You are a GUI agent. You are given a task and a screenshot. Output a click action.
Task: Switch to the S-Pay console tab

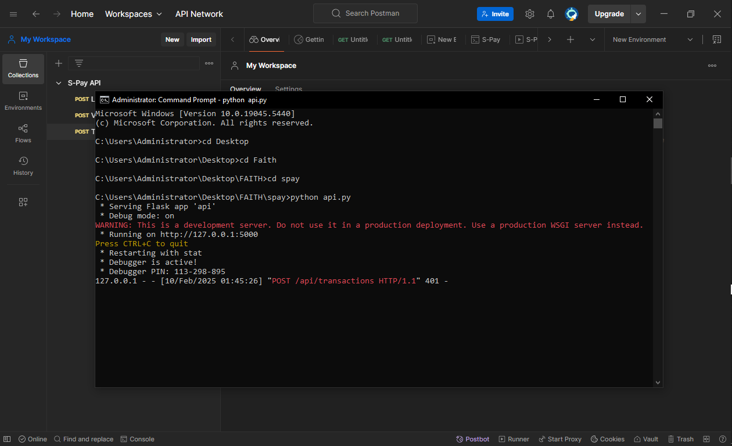point(486,39)
